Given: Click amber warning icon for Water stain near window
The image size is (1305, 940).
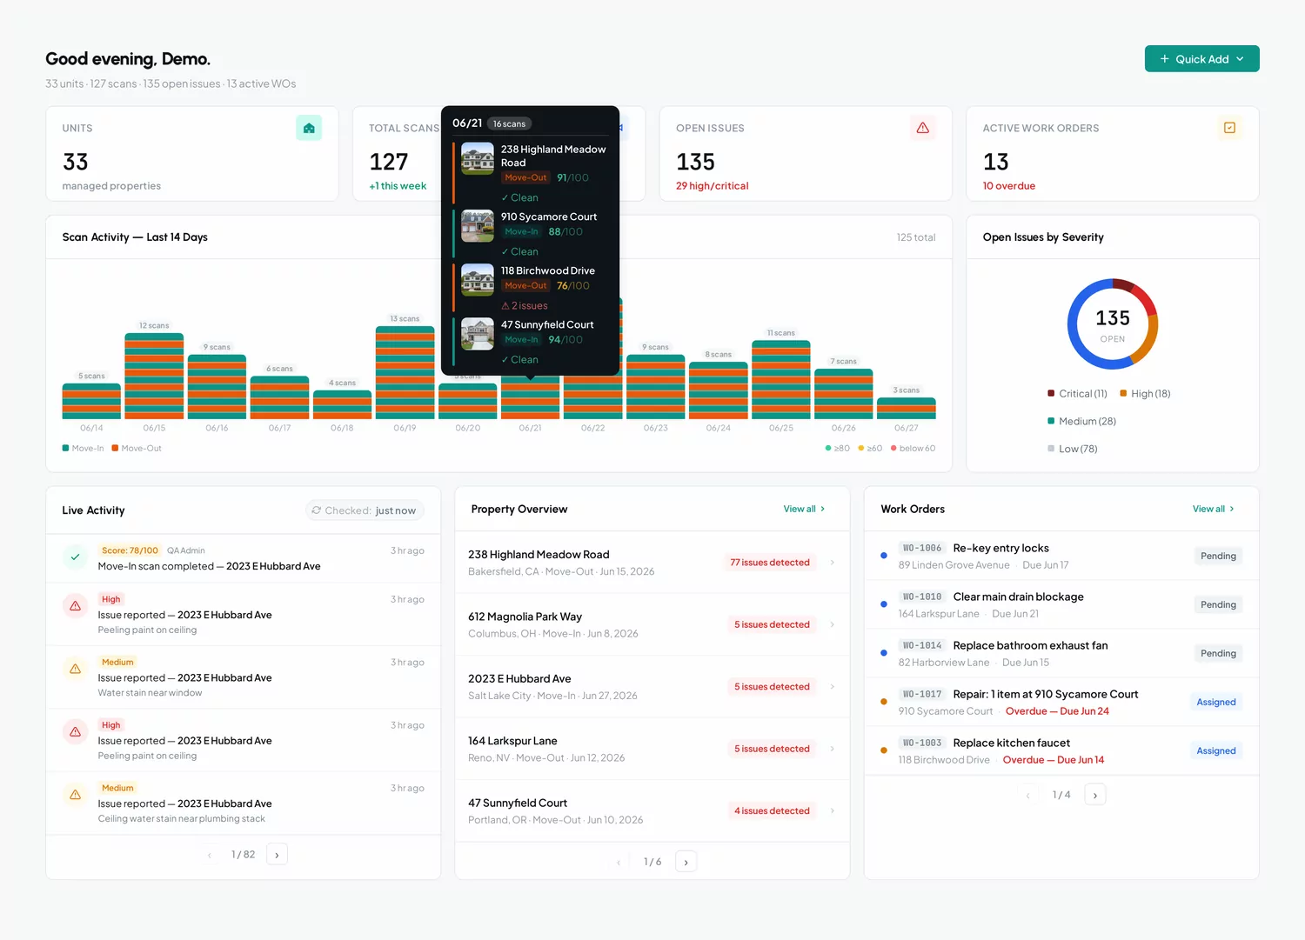Looking at the screenshot, I should (76, 670).
